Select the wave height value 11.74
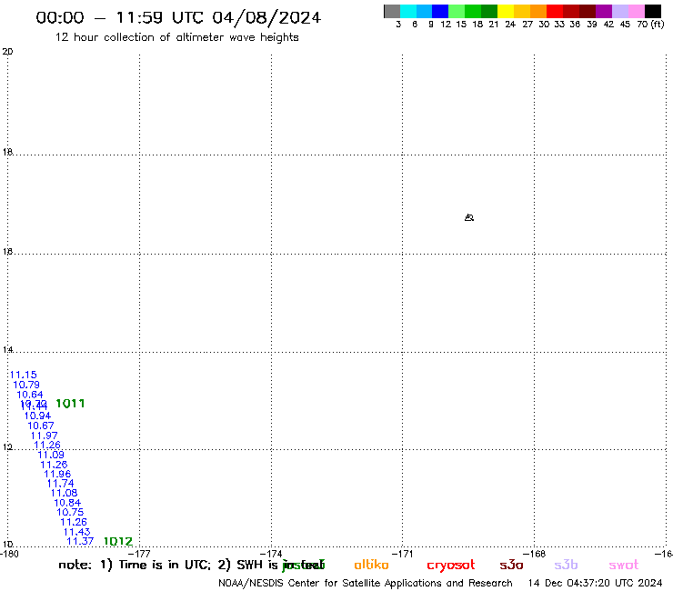This screenshot has width=673, height=591. [x=61, y=484]
